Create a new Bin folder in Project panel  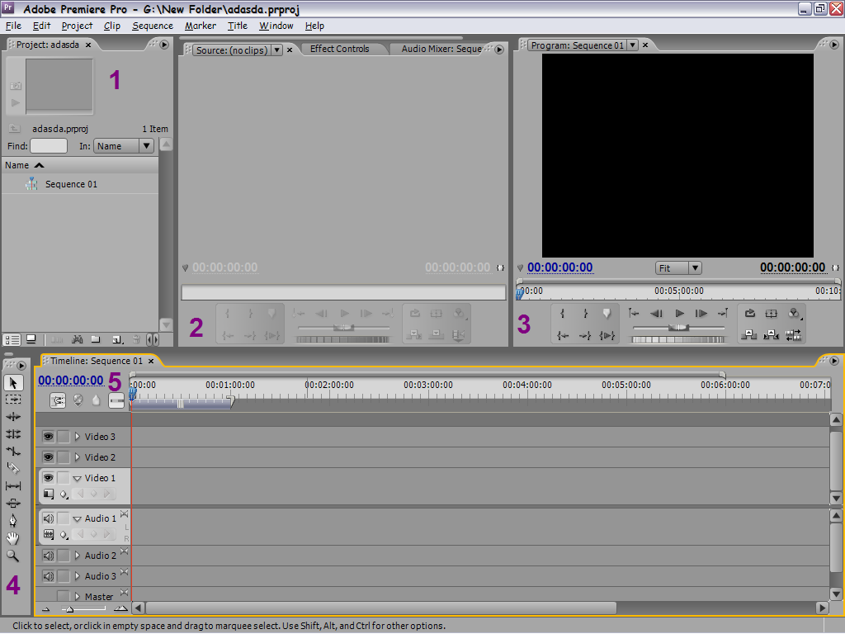click(x=96, y=339)
